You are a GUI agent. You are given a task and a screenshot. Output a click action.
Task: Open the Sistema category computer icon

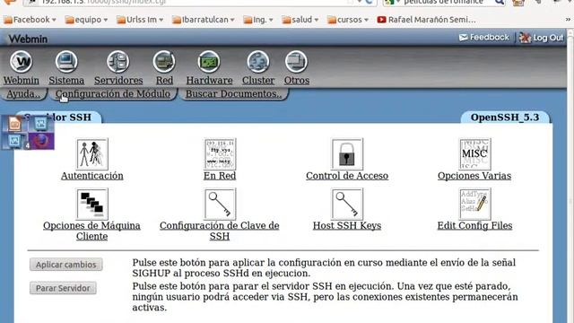[x=66, y=62]
